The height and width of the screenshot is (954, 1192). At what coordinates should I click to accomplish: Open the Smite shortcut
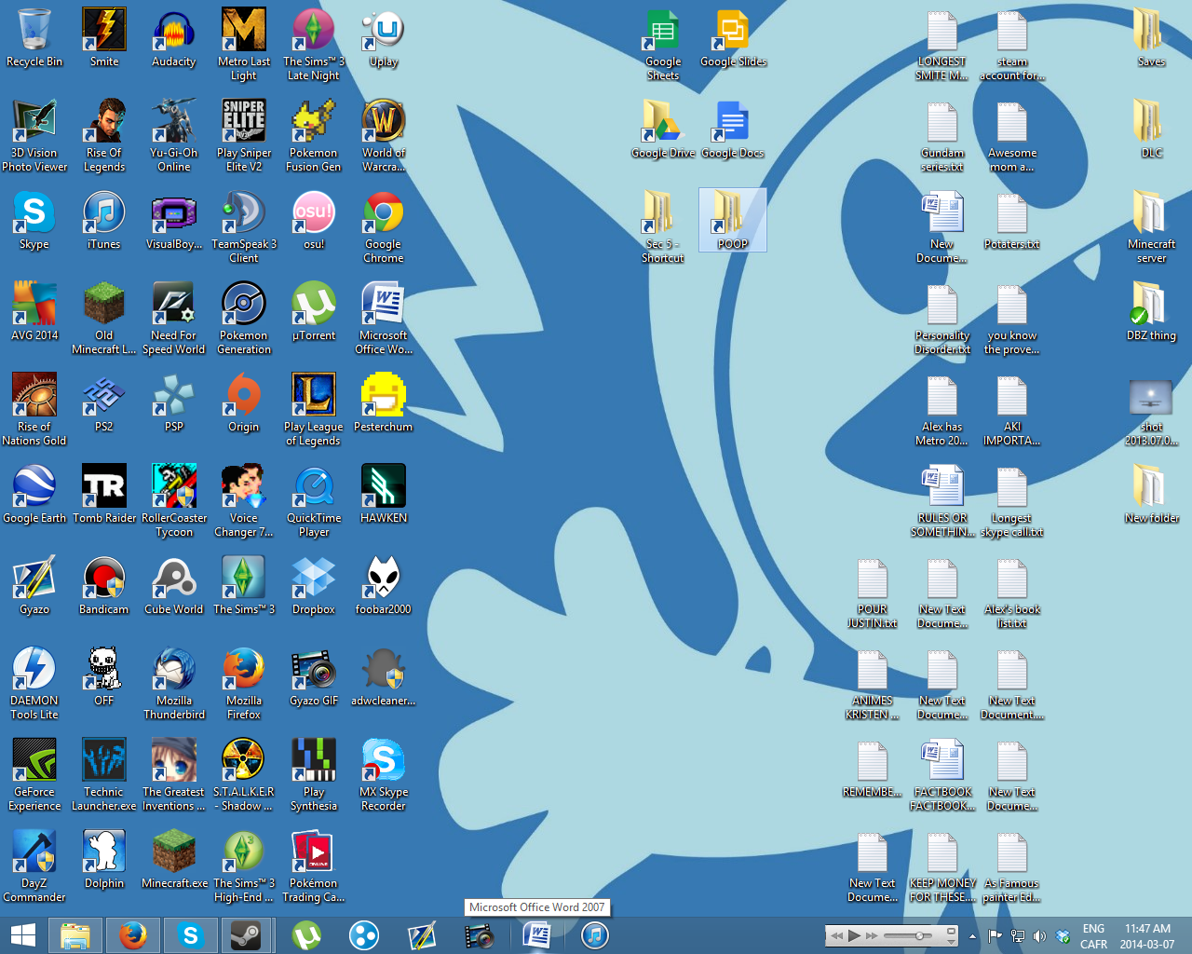click(104, 38)
